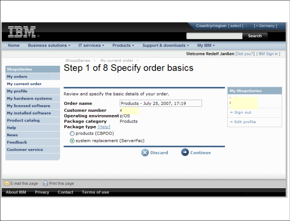Screen dimensions: 290x221
Task: Open News in the sidebar
Action: (x=33, y=135)
